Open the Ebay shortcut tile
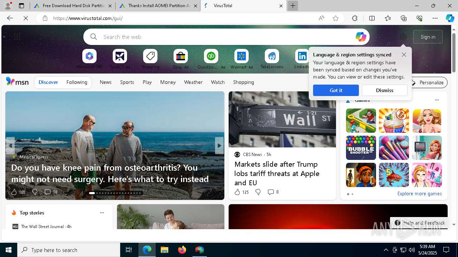The image size is (458, 257). 181,59
